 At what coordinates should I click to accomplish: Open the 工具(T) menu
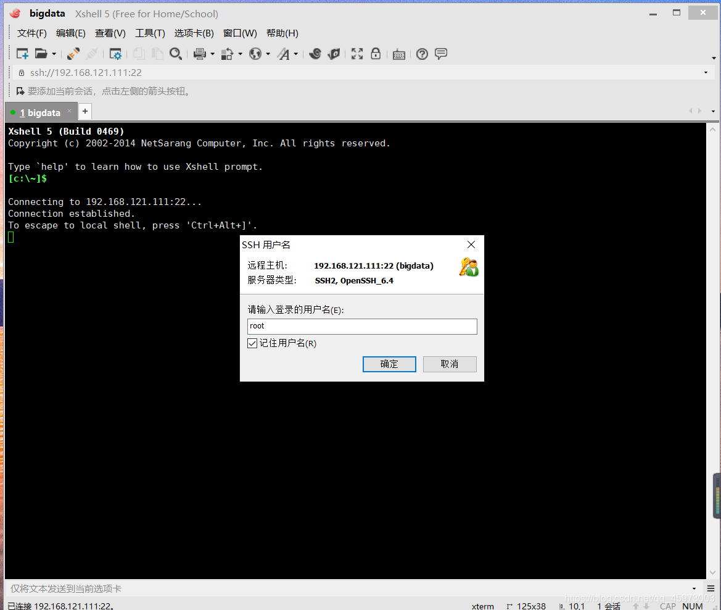pyautogui.click(x=150, y=33)
